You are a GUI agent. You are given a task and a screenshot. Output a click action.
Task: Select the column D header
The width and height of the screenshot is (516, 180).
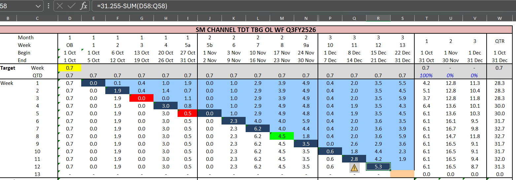70,18
